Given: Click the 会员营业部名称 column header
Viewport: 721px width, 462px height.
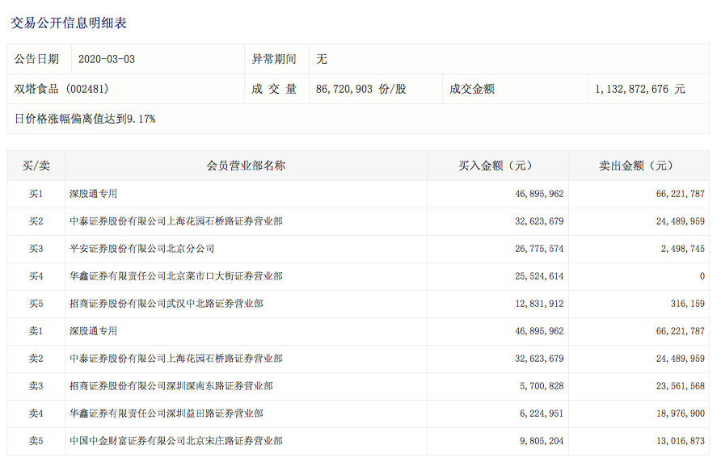Looking at the screenshot, I should [x=246, y=166].
